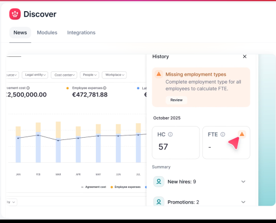Click the Employee expenses legend entry
276x223 pixels.
125,187
